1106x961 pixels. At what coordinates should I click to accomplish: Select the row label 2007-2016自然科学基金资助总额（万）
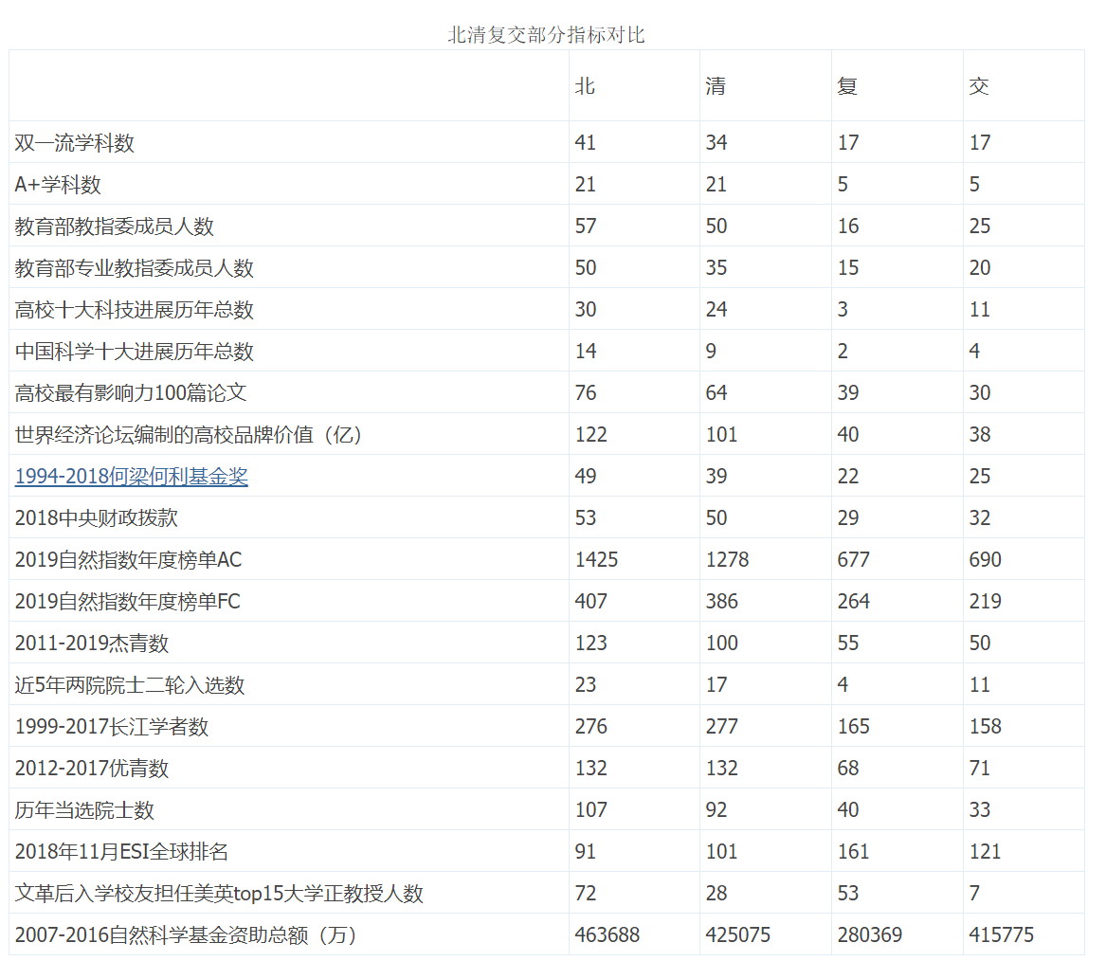point(186,934)
